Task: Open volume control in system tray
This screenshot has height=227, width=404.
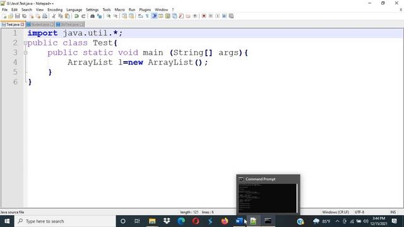Action: click(x=365, y=221)
